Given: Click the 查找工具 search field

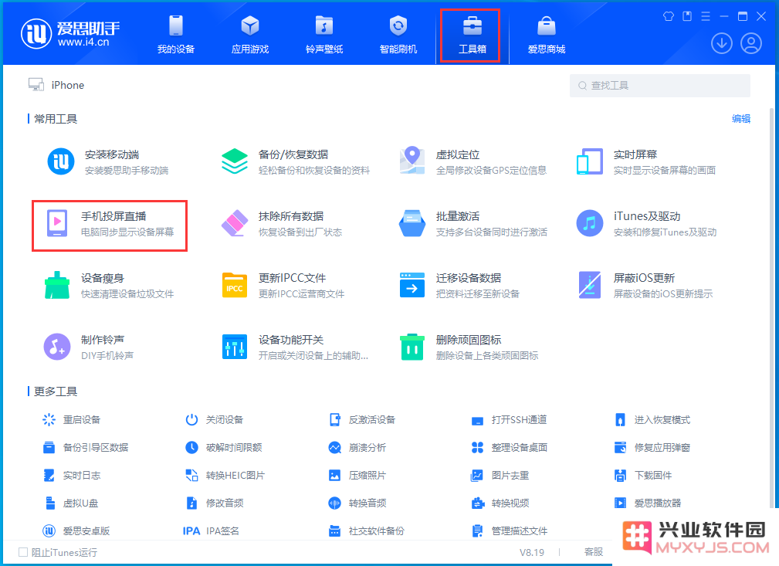Looking at the screenshot, I should pyautogui.click(x=660, y=86).
